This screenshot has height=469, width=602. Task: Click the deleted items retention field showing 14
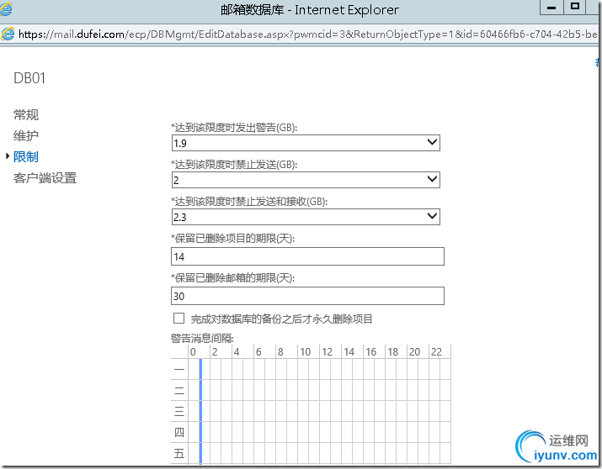click(307, 256)
